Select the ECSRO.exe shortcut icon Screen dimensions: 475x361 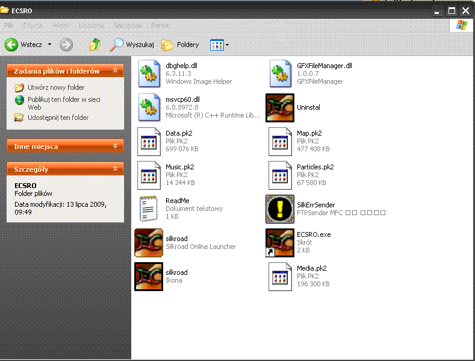pos(280,243)
